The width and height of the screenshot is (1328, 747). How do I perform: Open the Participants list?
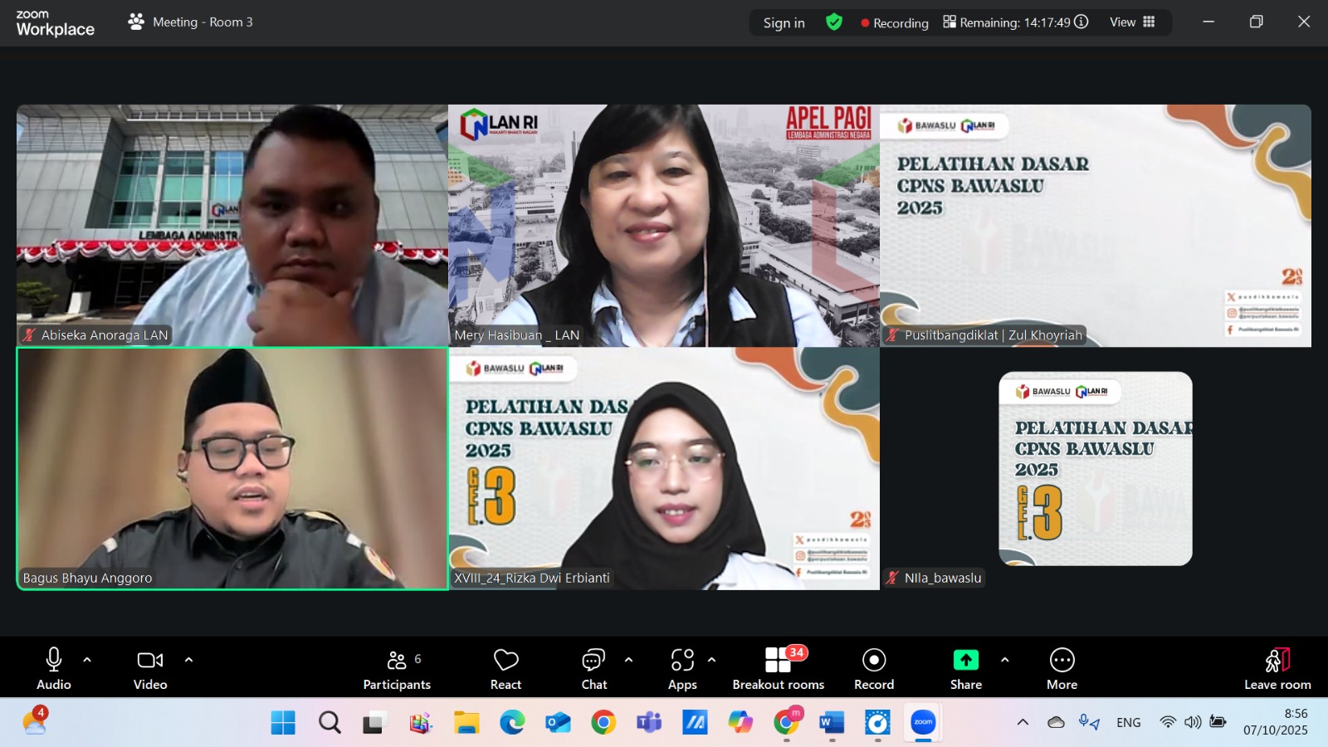coord(397,661)
